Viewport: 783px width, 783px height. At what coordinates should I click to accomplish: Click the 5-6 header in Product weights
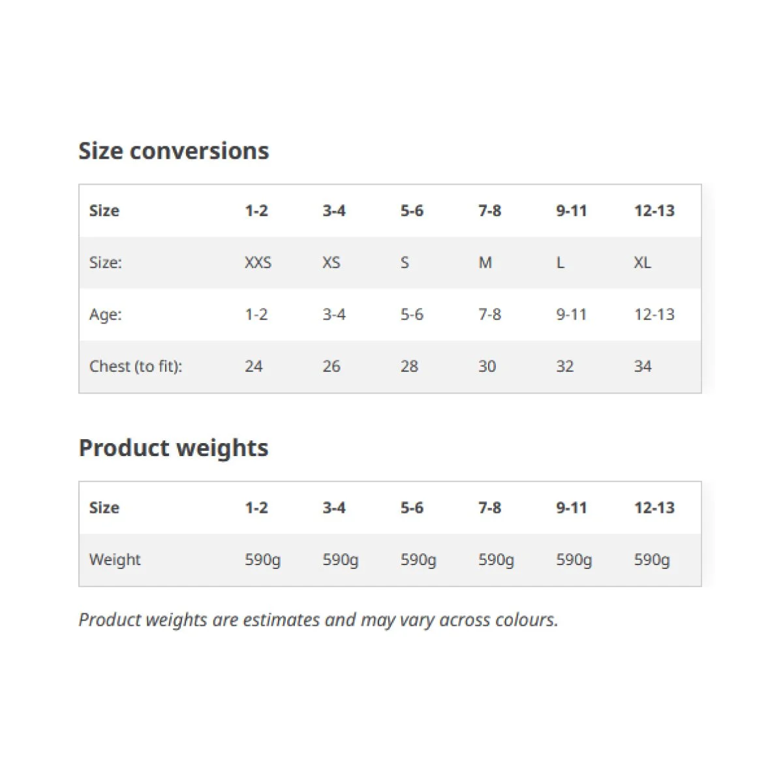[x=412, y=508]
